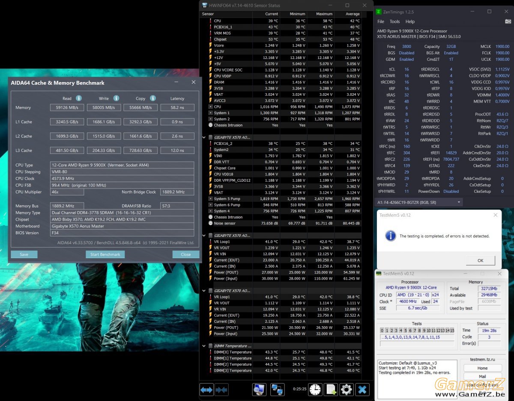Confirm the TestMem5 dialog with OK

pos(480,260)
